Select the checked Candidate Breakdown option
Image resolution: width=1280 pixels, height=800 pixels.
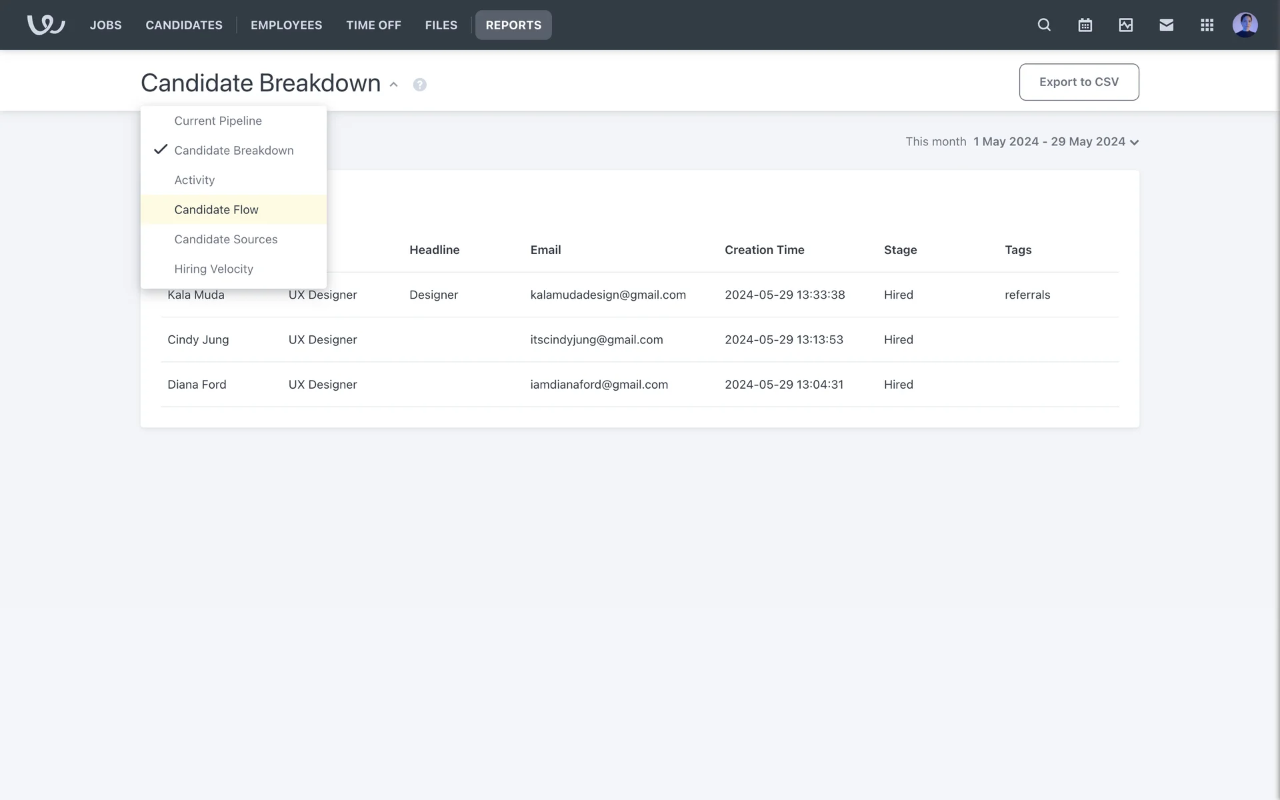pos(233,150)
